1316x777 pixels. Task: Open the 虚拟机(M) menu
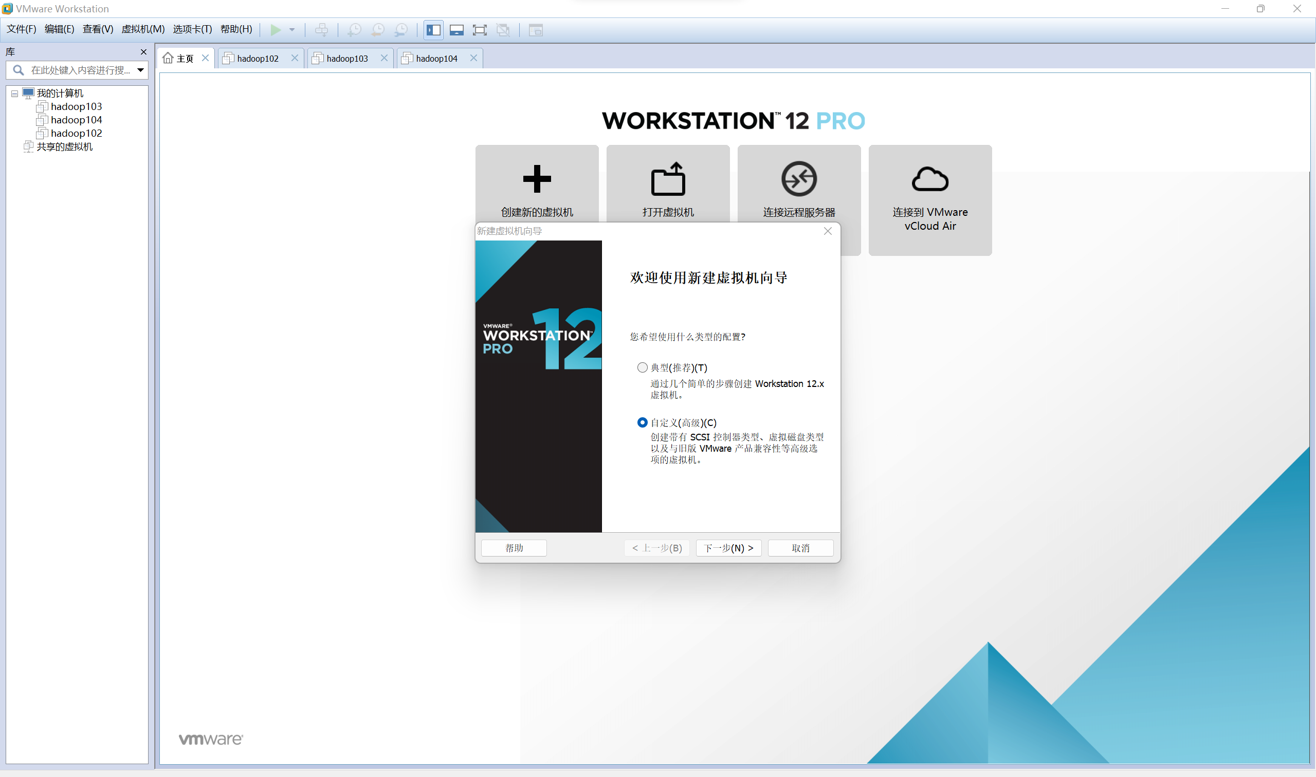pos(143,29)
